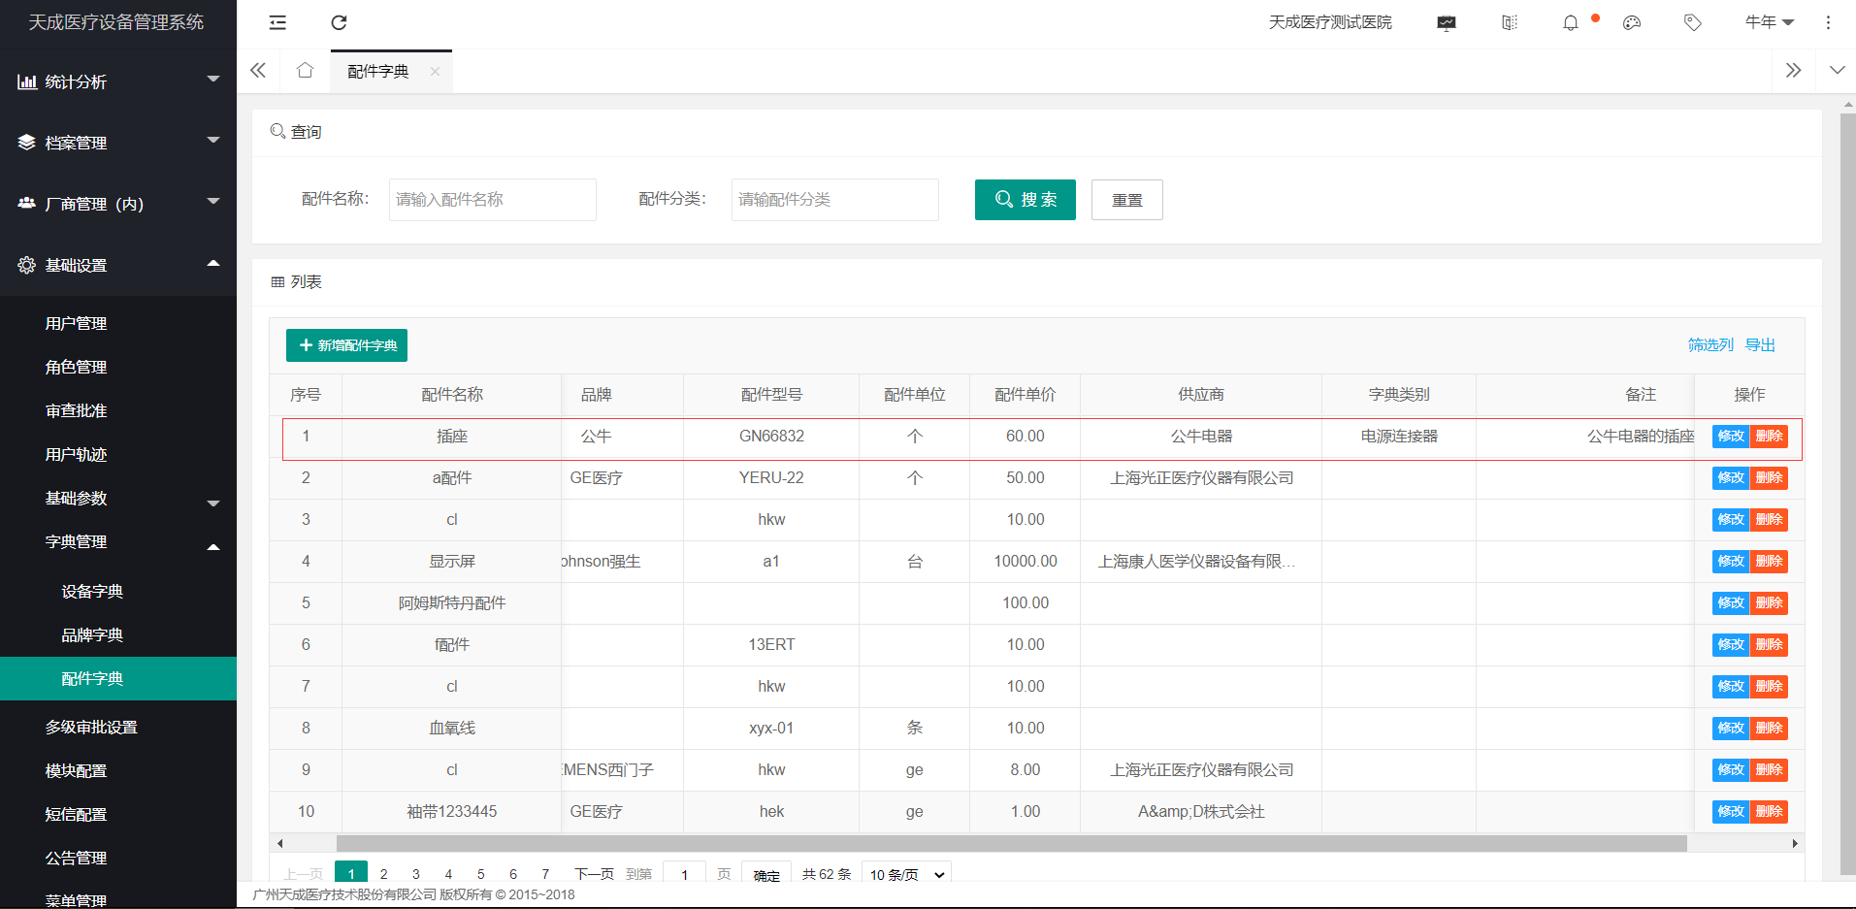Image resolution: width=1856 pixels, height=909 pixels.
Task: Open 短信配置 in sidebar
Action: [x=76, y=814]
